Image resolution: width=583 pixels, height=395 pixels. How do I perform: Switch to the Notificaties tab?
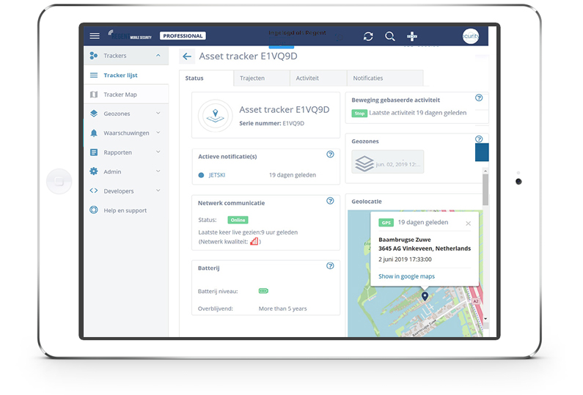coord(368,78)
